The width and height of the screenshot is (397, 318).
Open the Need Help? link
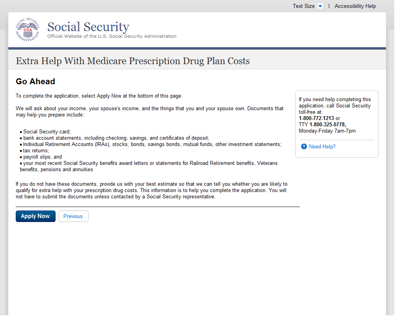(322, 146)
